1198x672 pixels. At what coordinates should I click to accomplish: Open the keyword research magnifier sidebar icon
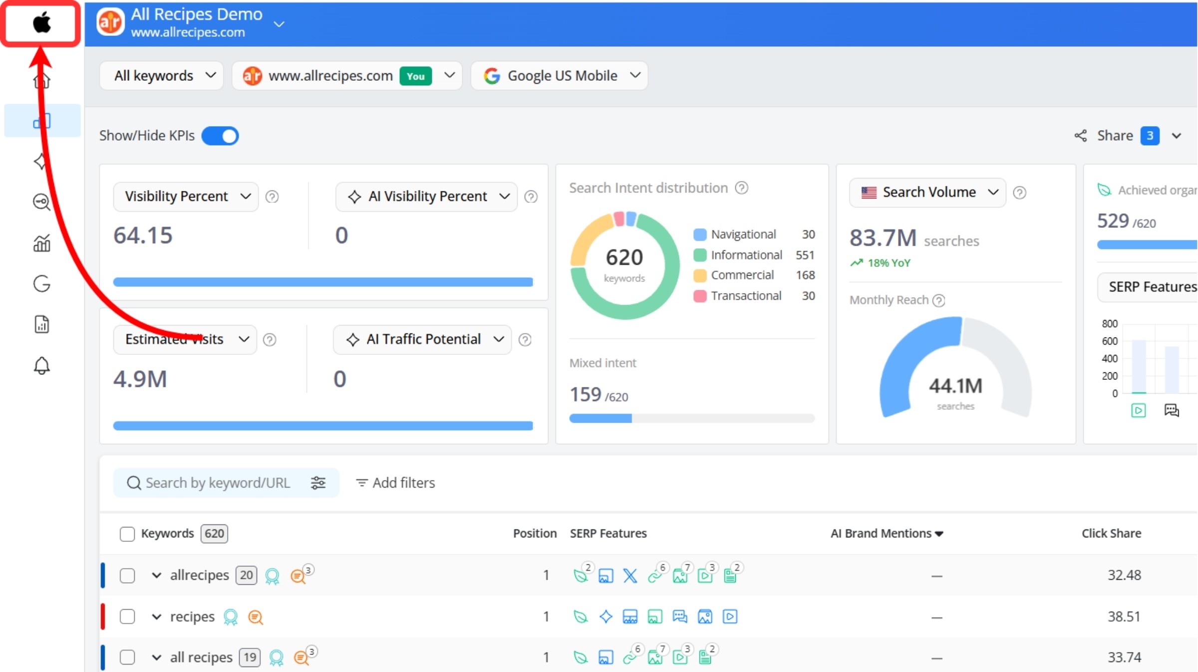click(41, 202)
